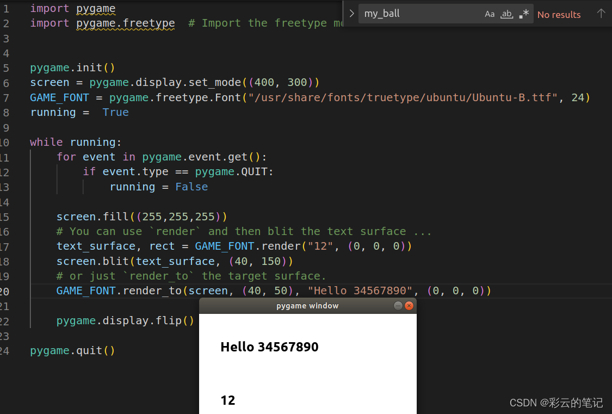Click the underlined pygame.freetype import
Image resolution: width=612 pixels, height=414 pixels.
pos(125,23)
